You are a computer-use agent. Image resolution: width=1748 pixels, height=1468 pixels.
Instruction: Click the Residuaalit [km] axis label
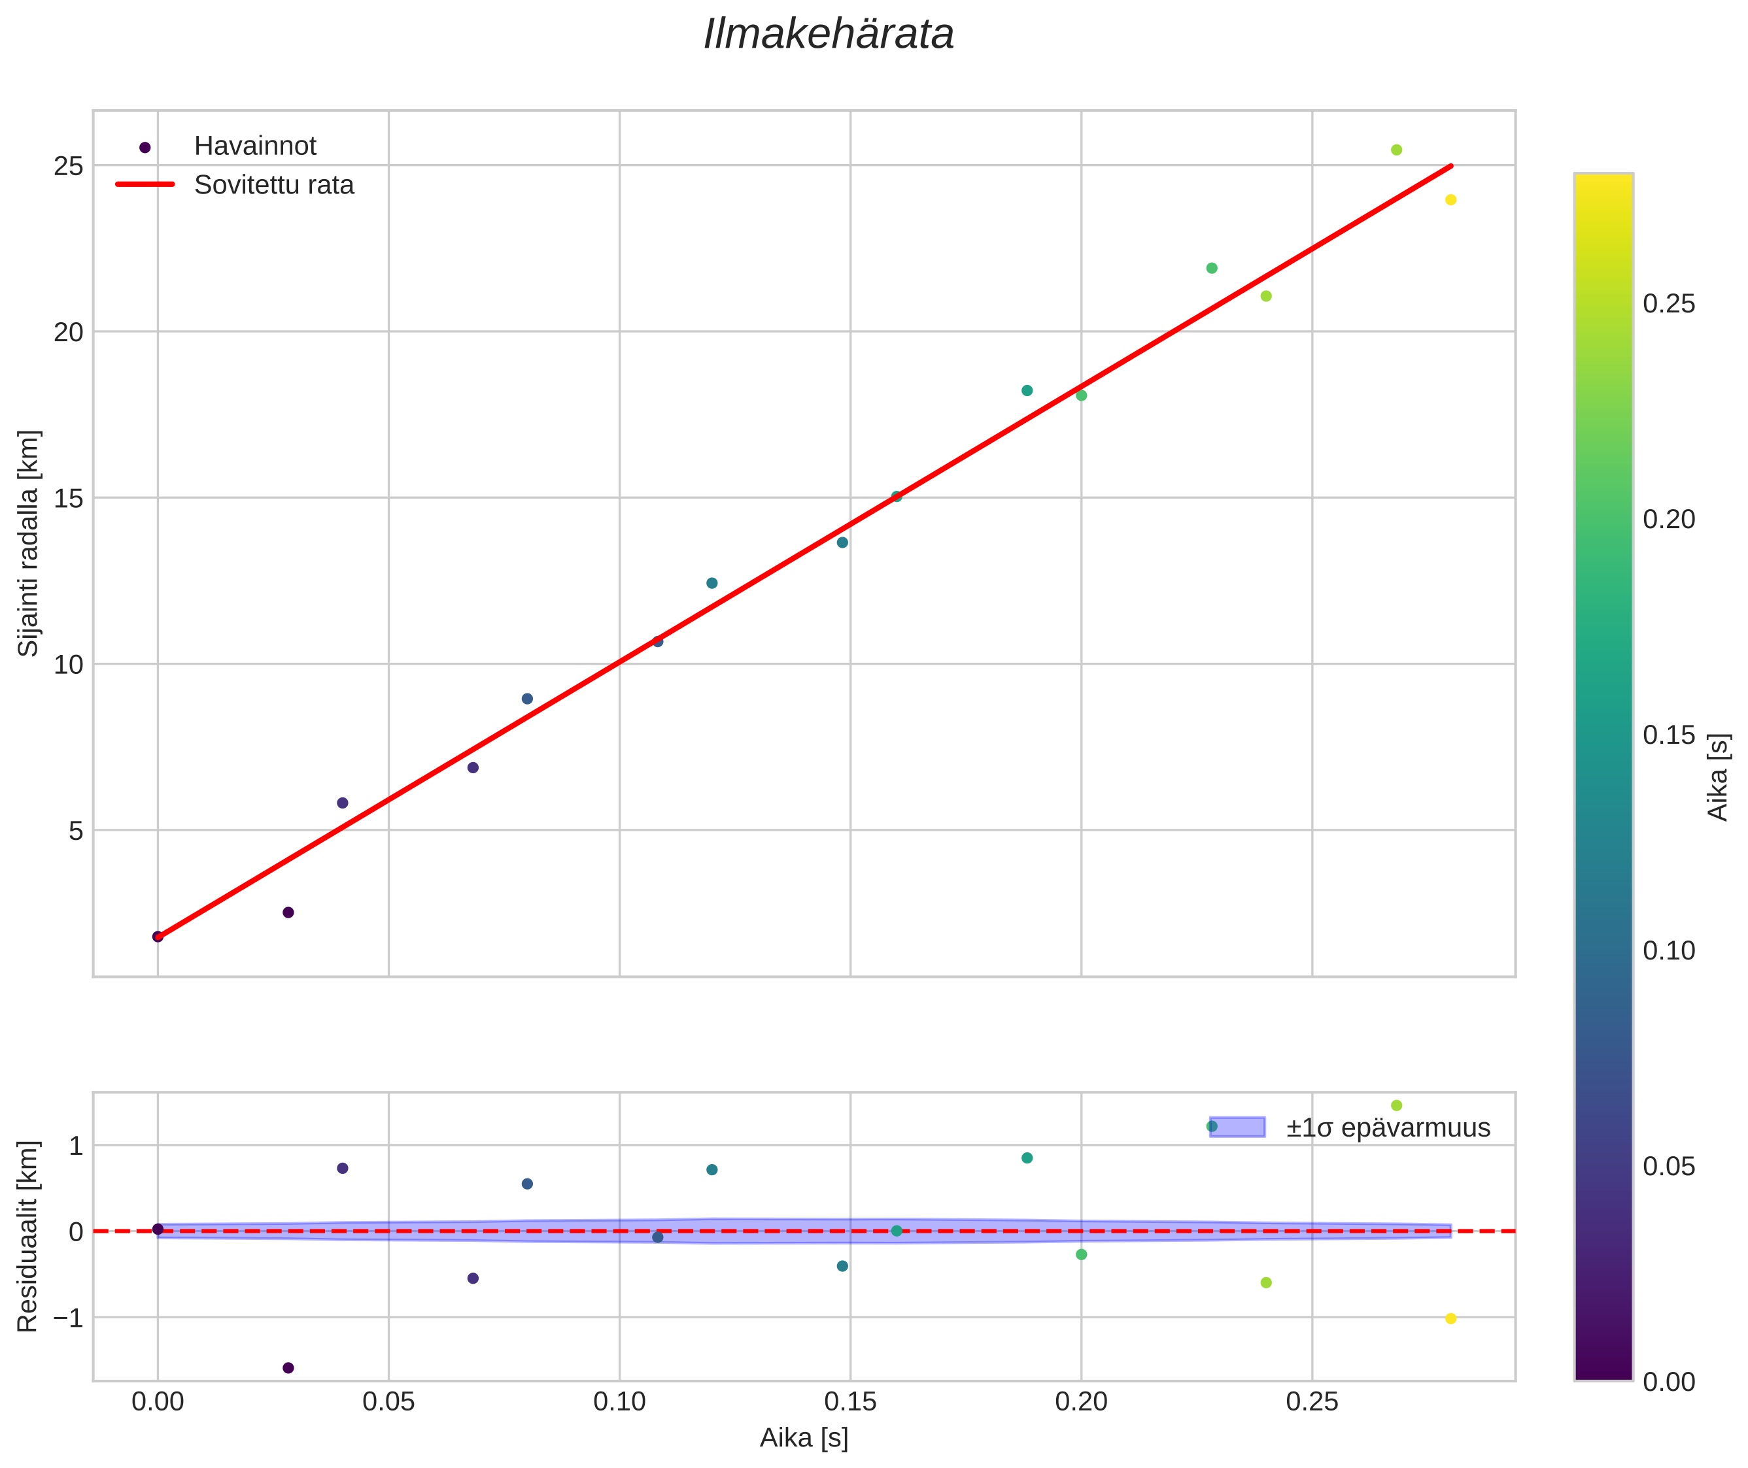(x=28, y=1236)
